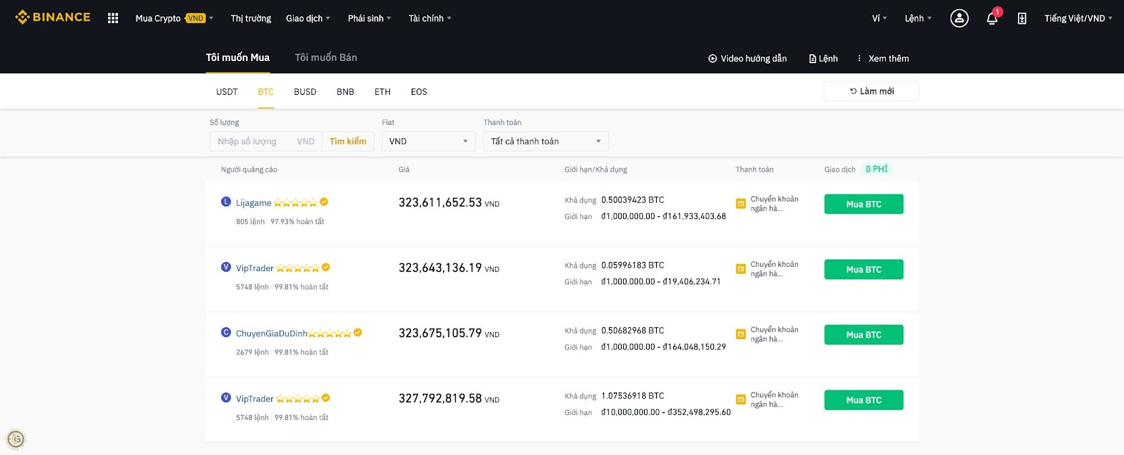Click Mua BTC in 323,643,136.19 row
Screen dimensions: 1124x455
[863, 270]
